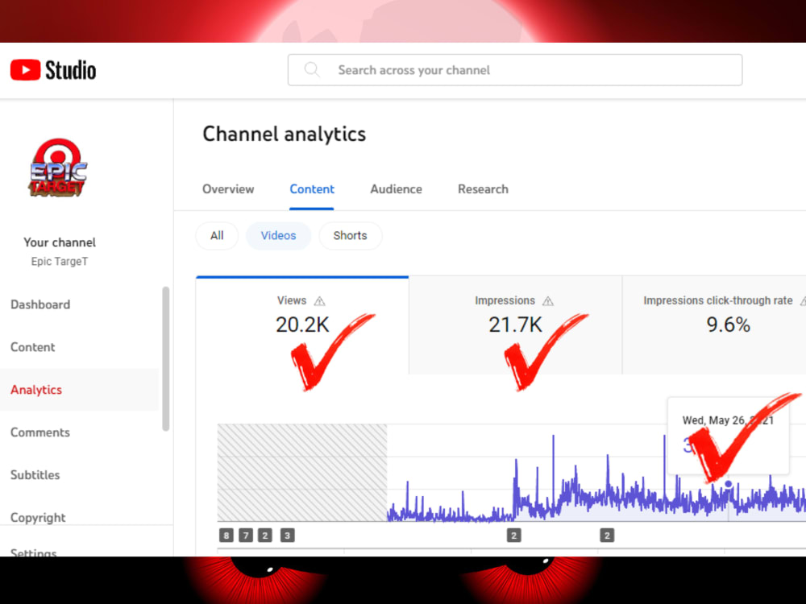
Task: Toggle the Videos filter chip
Action: click(x=278, y=235)
